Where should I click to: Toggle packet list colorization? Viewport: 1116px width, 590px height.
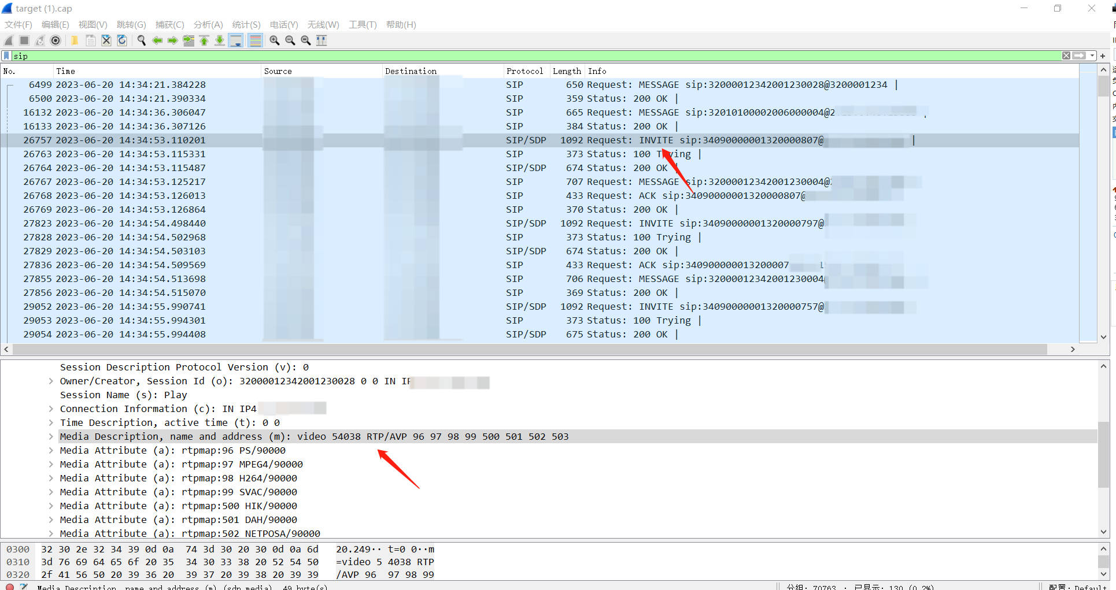pyautogui.click(x=255, y=40)
